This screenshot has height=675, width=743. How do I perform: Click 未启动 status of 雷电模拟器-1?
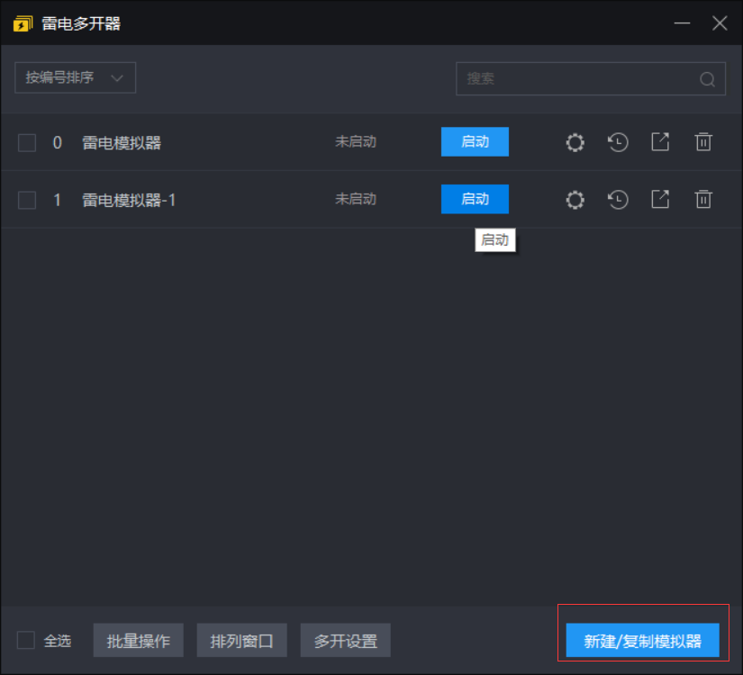pyautogui.click(x=356, y=199)
